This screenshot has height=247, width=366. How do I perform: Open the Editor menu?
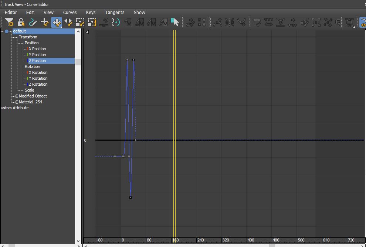(11, 12)
